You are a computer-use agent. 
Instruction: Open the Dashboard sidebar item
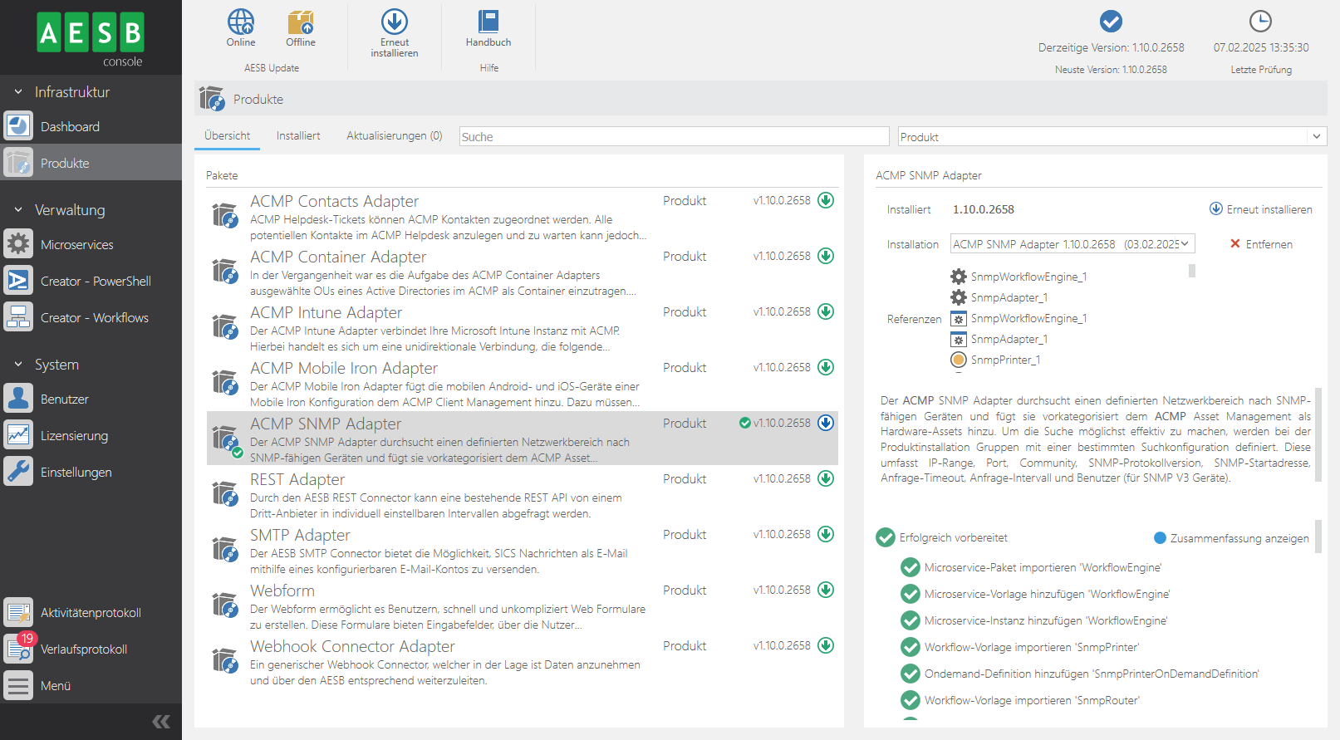[x=91, y=126]
